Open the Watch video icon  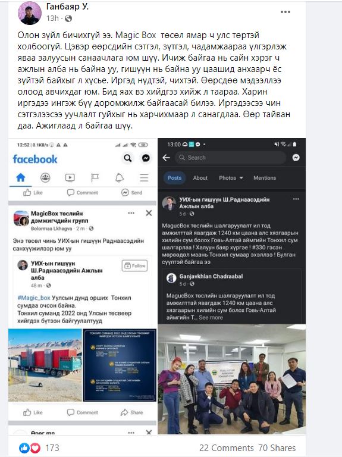(x=70, y=177)
